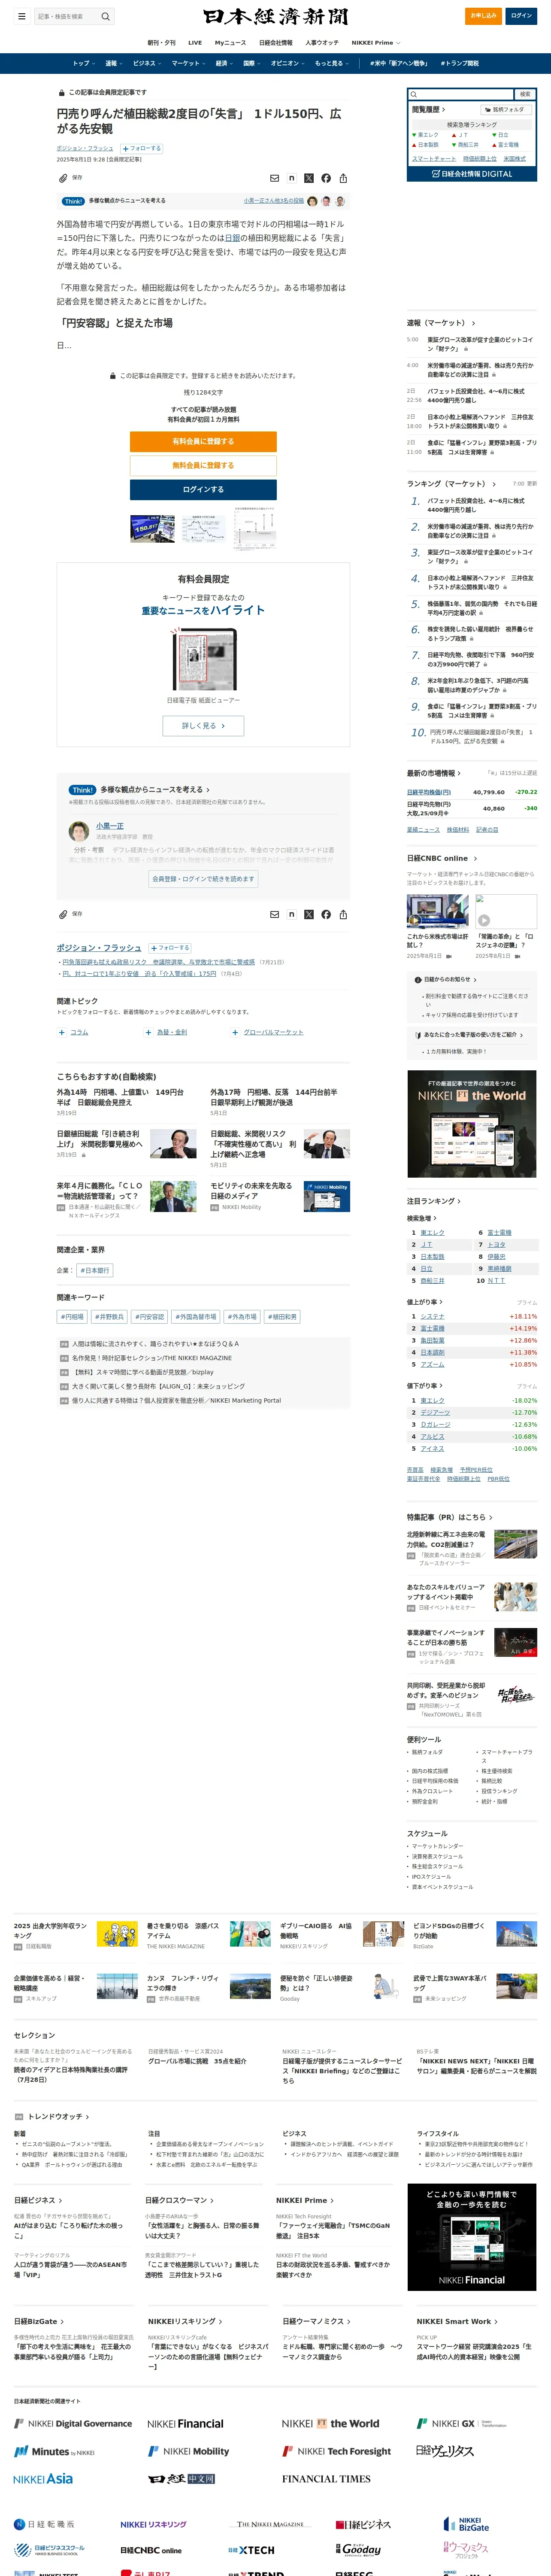
Task: Share article on Facebook, top icon
Action: point(326,178)
